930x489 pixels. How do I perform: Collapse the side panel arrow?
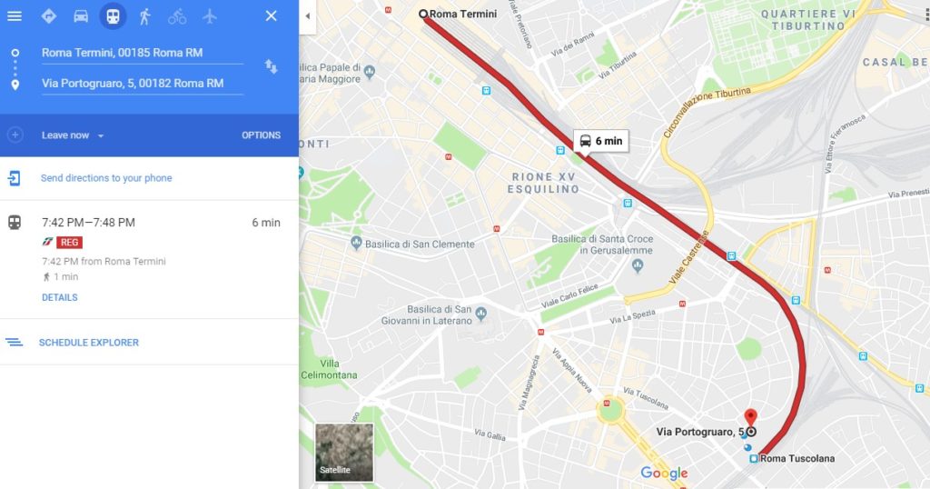coord(307,16)
